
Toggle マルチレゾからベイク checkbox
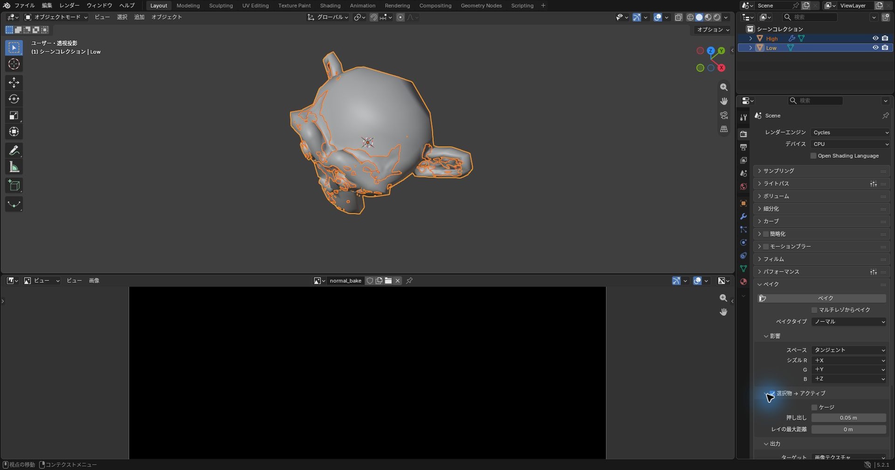814,310
